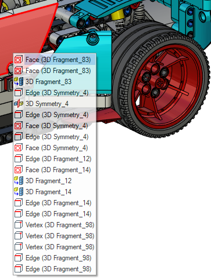Click the 3D Fragment_83 assembly icon

tap(19, 82)
